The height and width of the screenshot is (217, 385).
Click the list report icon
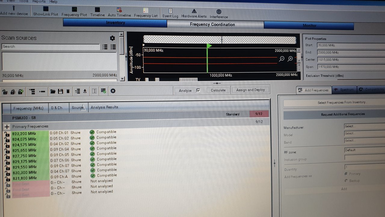coord(94,91)
